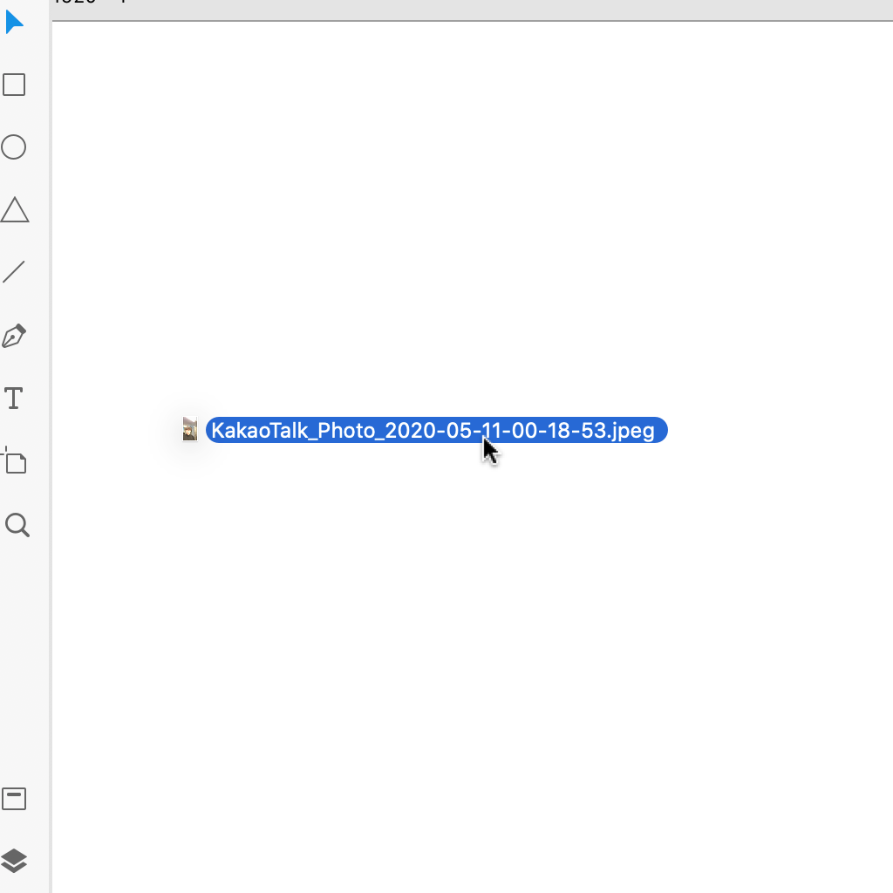Screen dimensions: 893x893
Task: Select the Polygon triangle tool
Action: point(14,209)
